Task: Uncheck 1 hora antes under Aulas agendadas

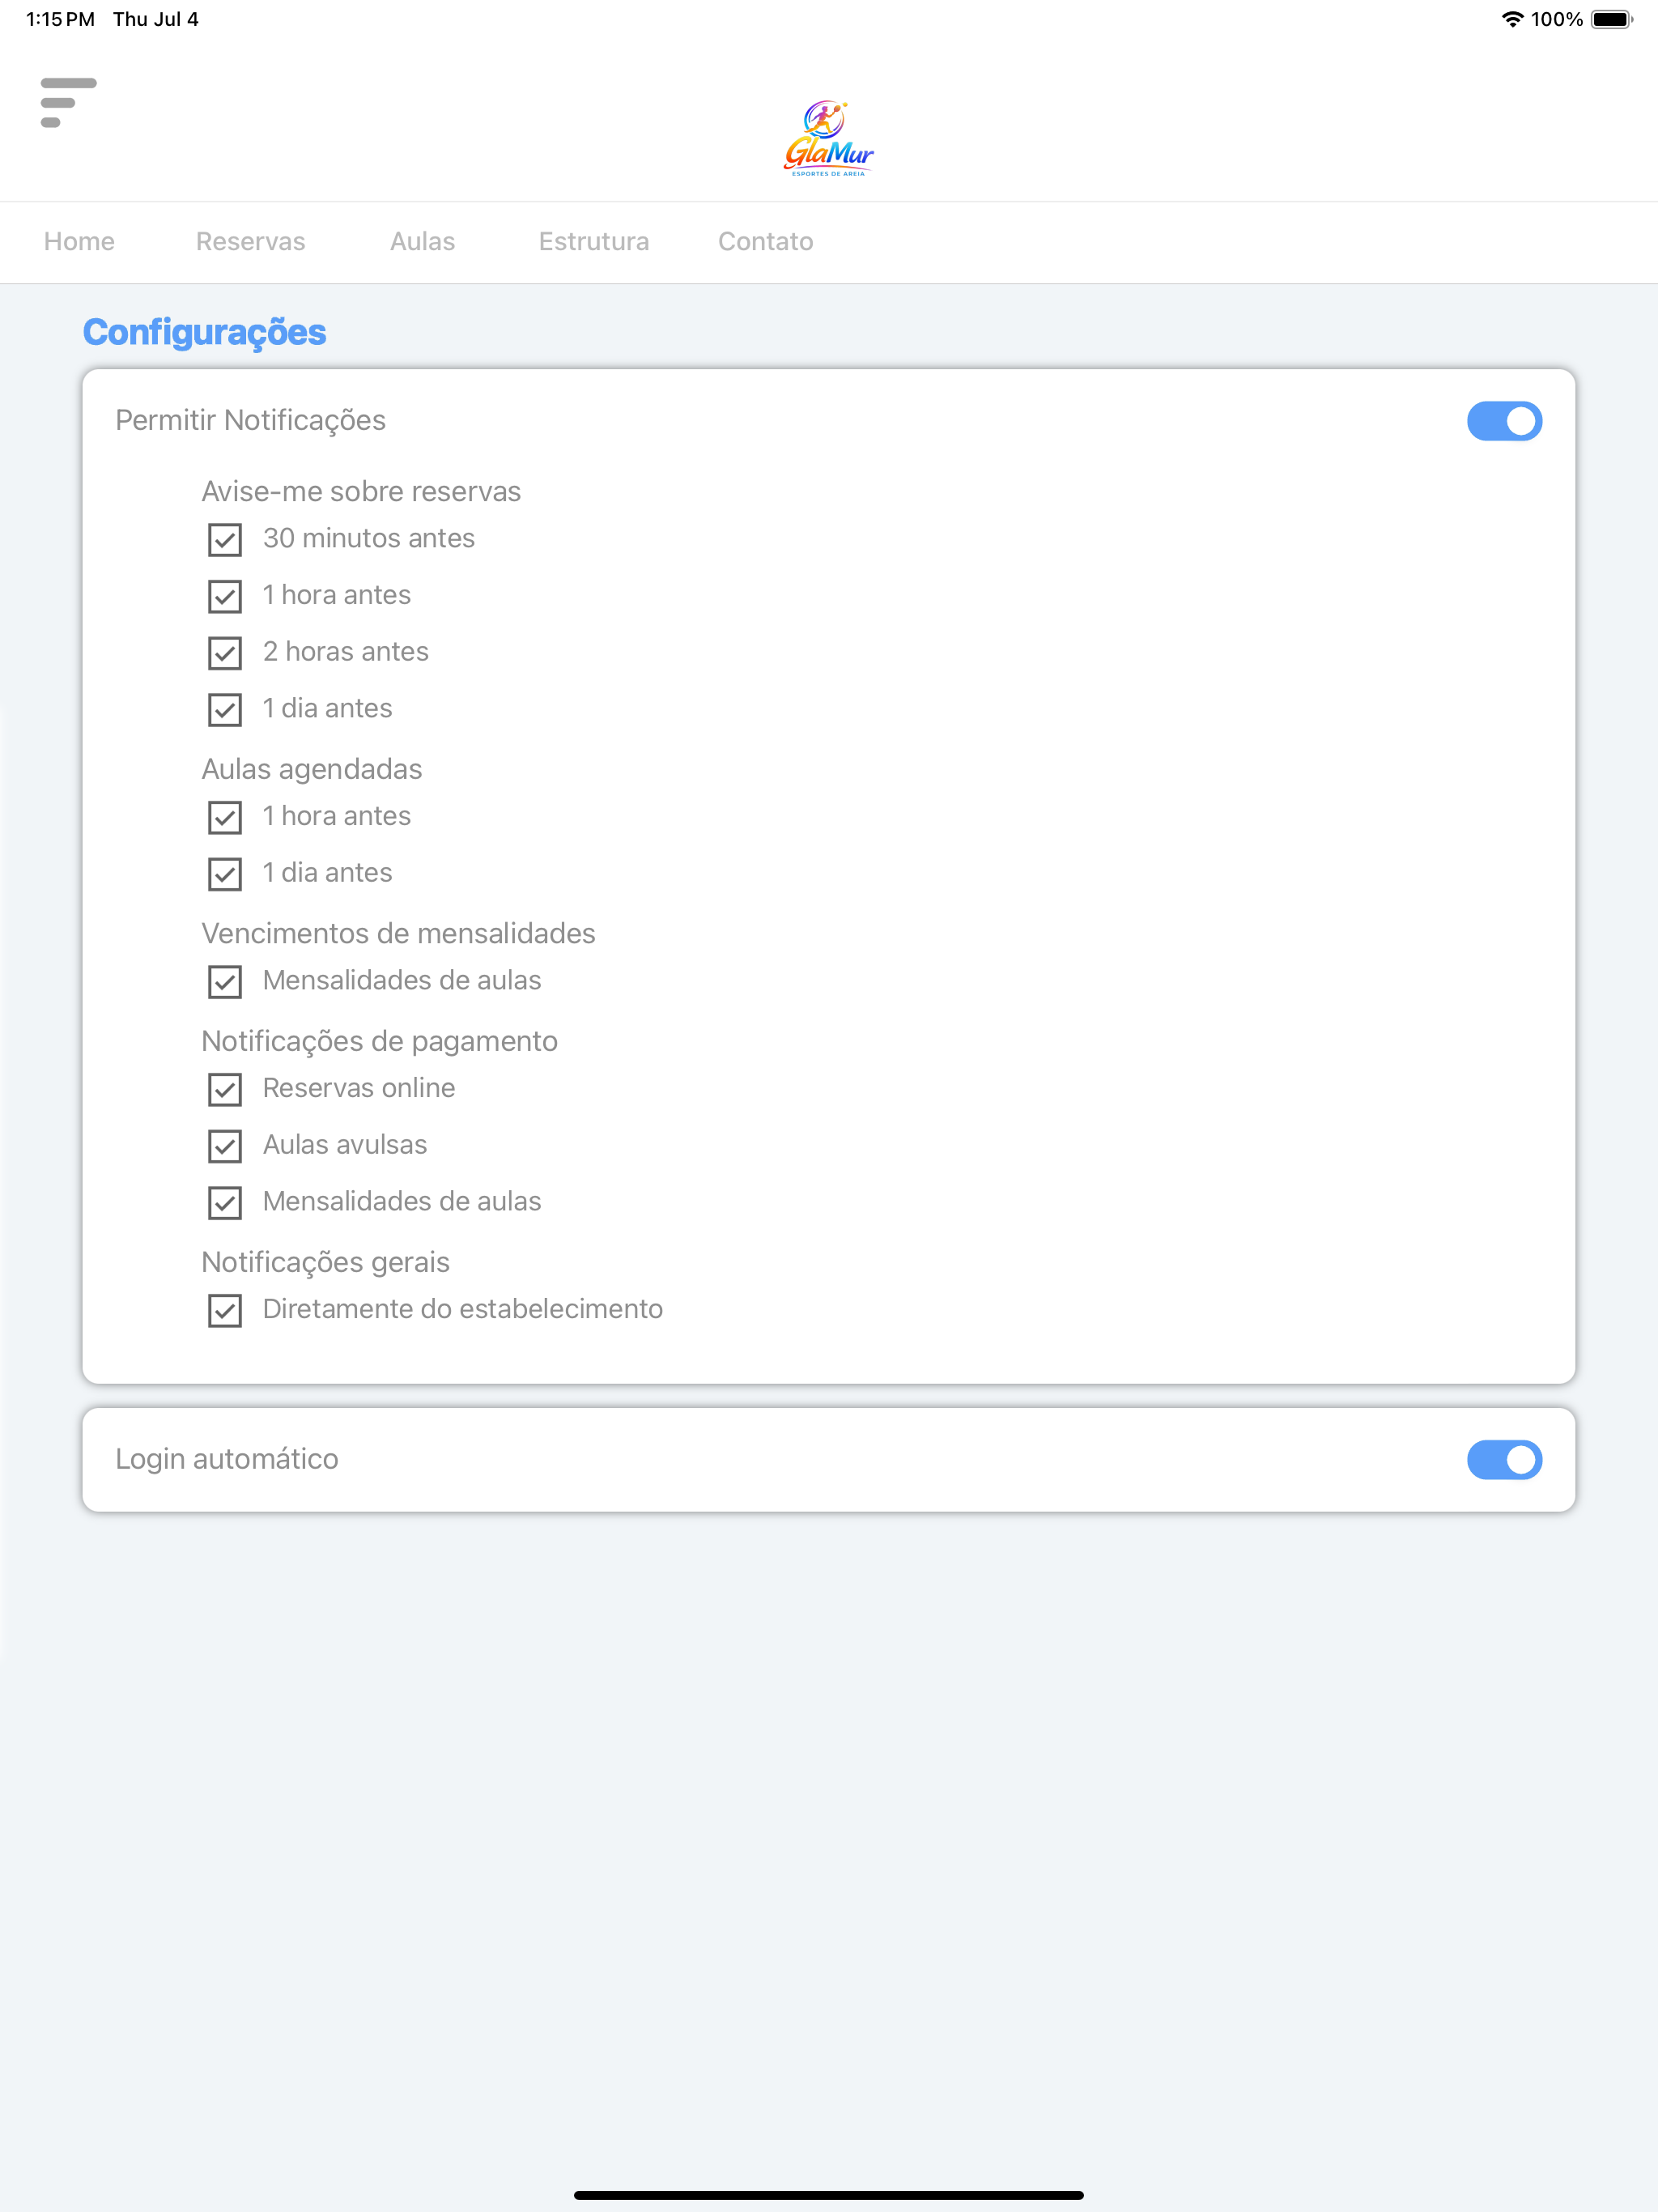Action: 225,817
